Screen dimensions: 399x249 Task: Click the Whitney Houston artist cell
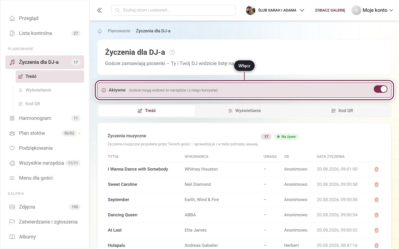201,169
